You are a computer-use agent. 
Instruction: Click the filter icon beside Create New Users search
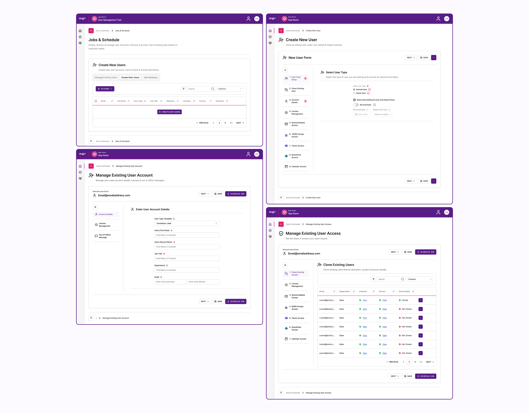pyautogui.click(x=183, y=89)
